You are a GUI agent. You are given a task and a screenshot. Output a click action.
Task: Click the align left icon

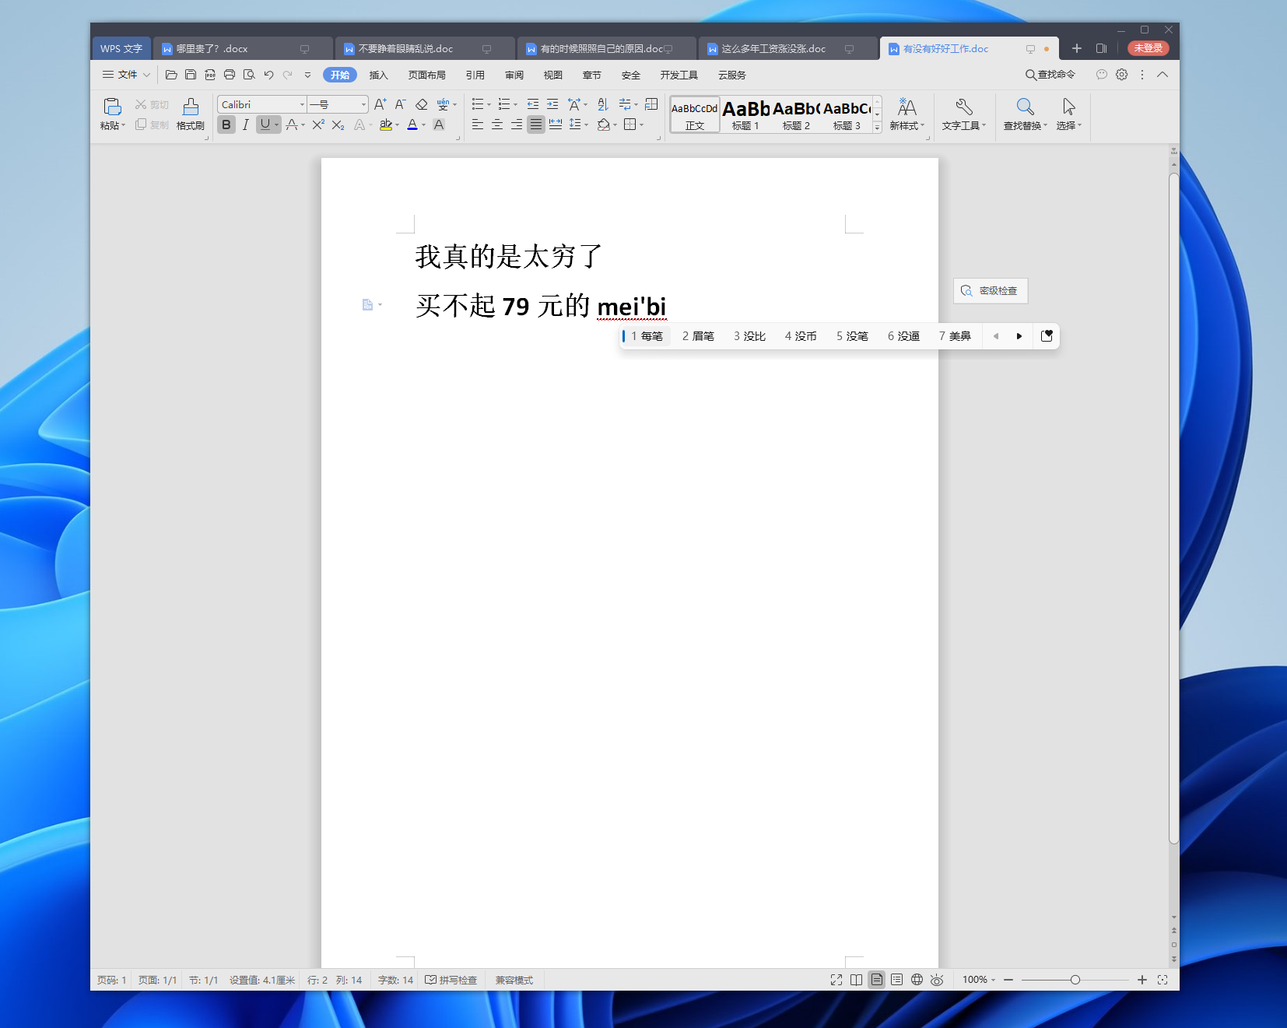point(478,125)
